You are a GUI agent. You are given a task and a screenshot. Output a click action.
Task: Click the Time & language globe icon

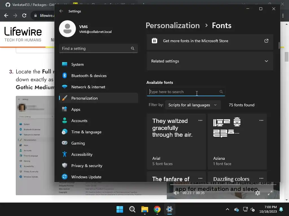coord(65,132)
